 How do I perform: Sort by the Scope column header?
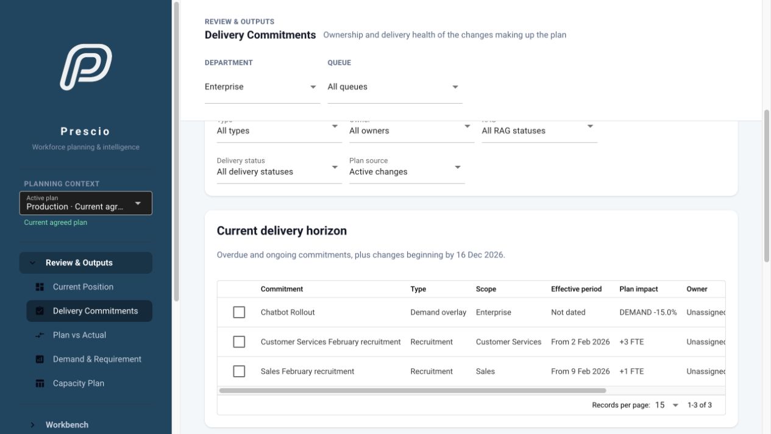486,289
